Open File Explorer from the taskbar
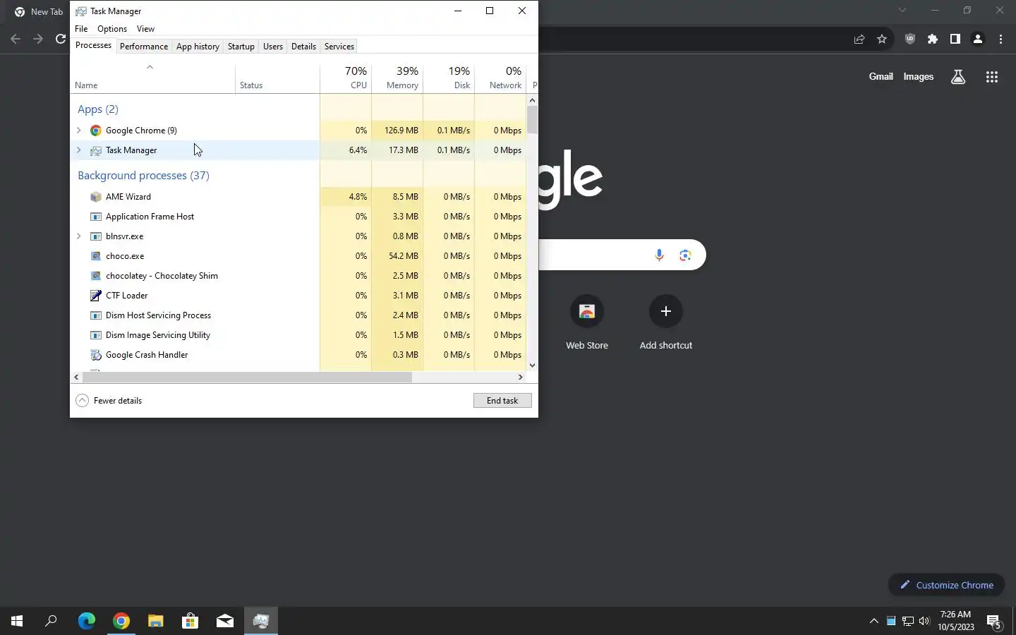Image resolution: width=1016 pixels, height=635 pixels. click(156, 621)
